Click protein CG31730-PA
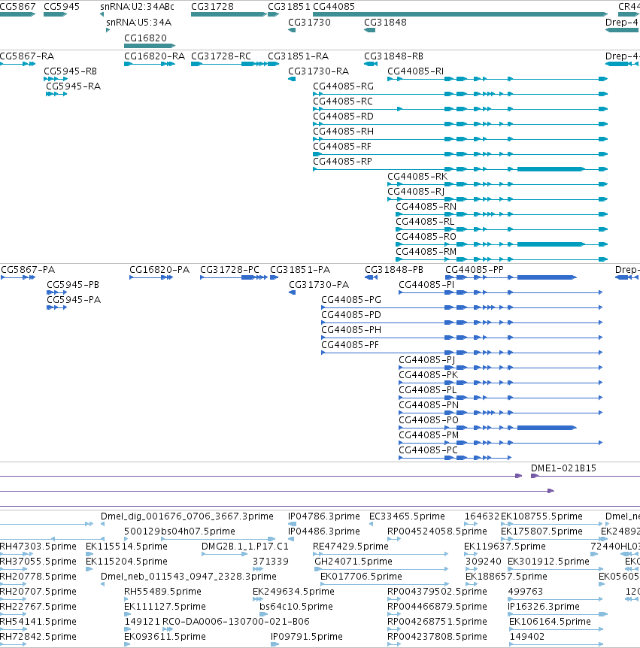 click(319, 285)
